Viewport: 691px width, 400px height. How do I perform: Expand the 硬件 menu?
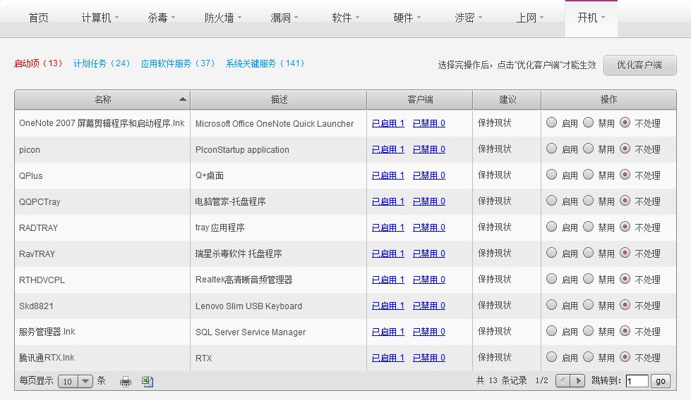tap(407, 18)
